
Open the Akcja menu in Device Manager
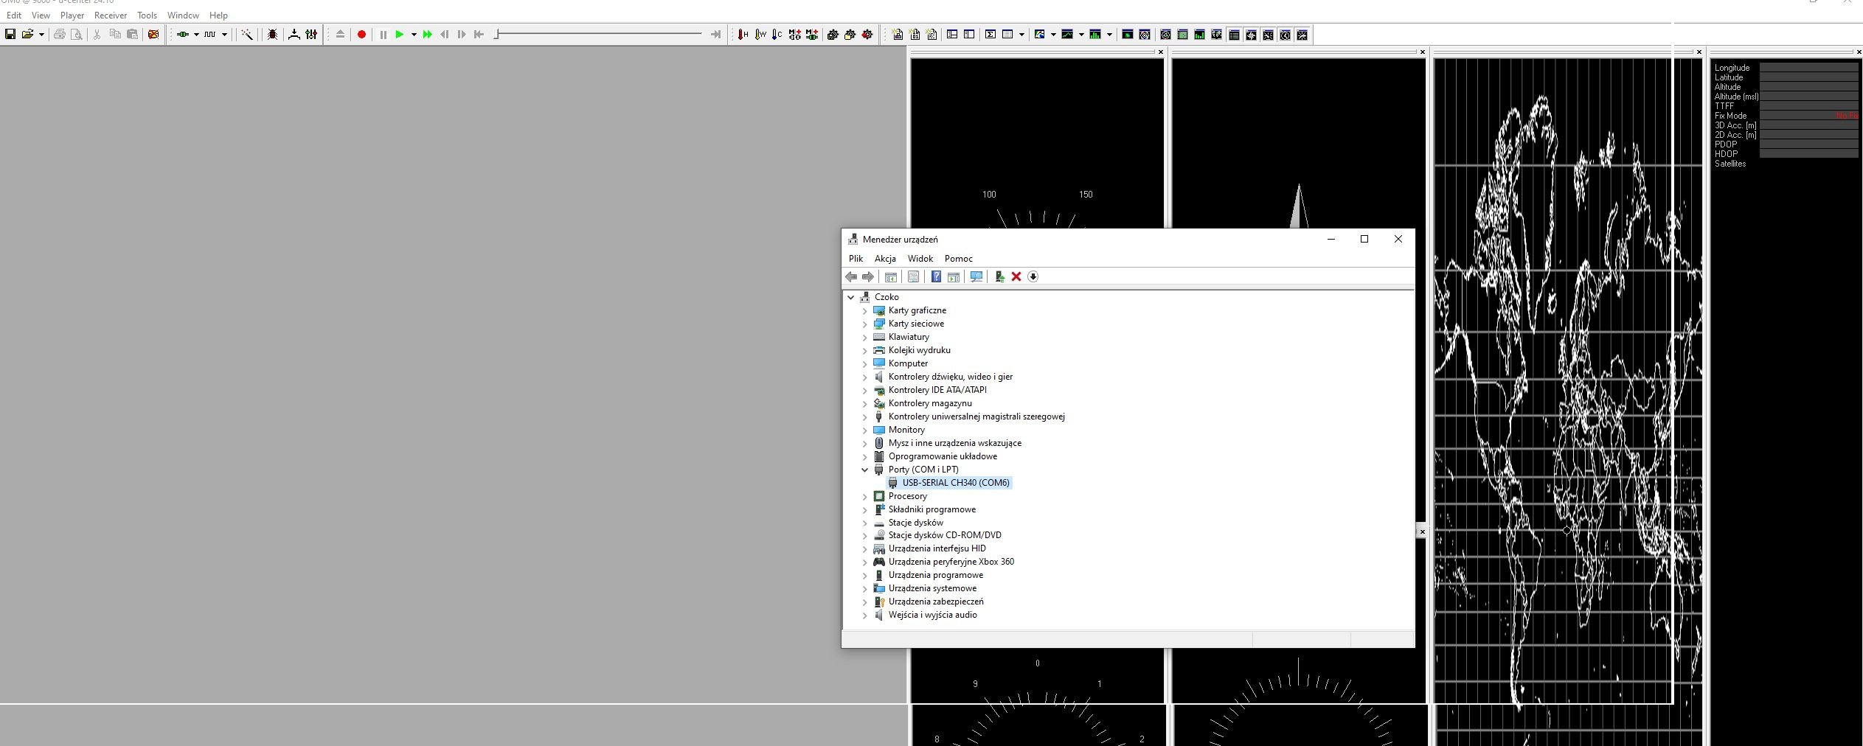[x=885, y=259]
